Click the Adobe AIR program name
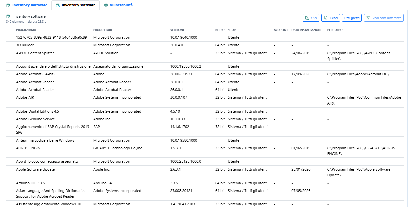This screenshot has width=411, height=208. tap(25, 97)
